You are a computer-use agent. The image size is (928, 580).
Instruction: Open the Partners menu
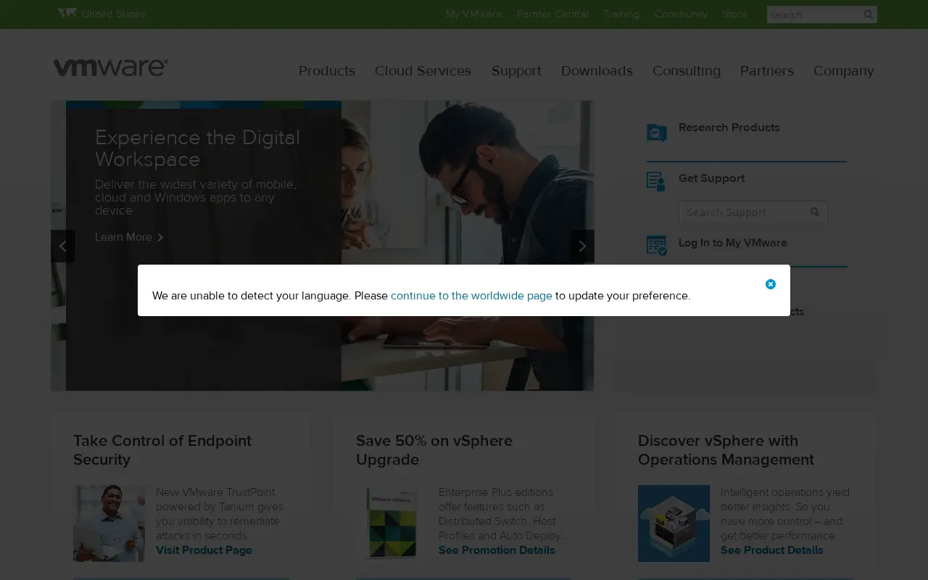(x=767, y=70)
